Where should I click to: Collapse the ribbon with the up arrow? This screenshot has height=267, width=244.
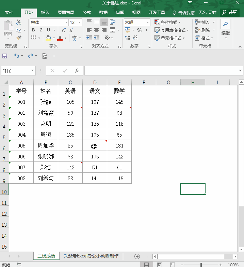[x=240, y=47]
